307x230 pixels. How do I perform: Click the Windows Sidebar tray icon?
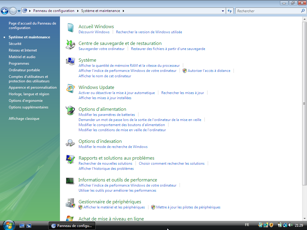click(266, 225)
